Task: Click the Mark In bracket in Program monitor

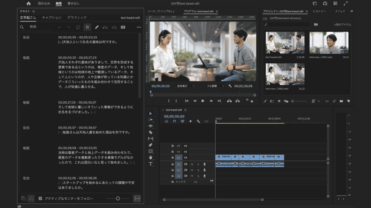Action: tap(169, 101)
